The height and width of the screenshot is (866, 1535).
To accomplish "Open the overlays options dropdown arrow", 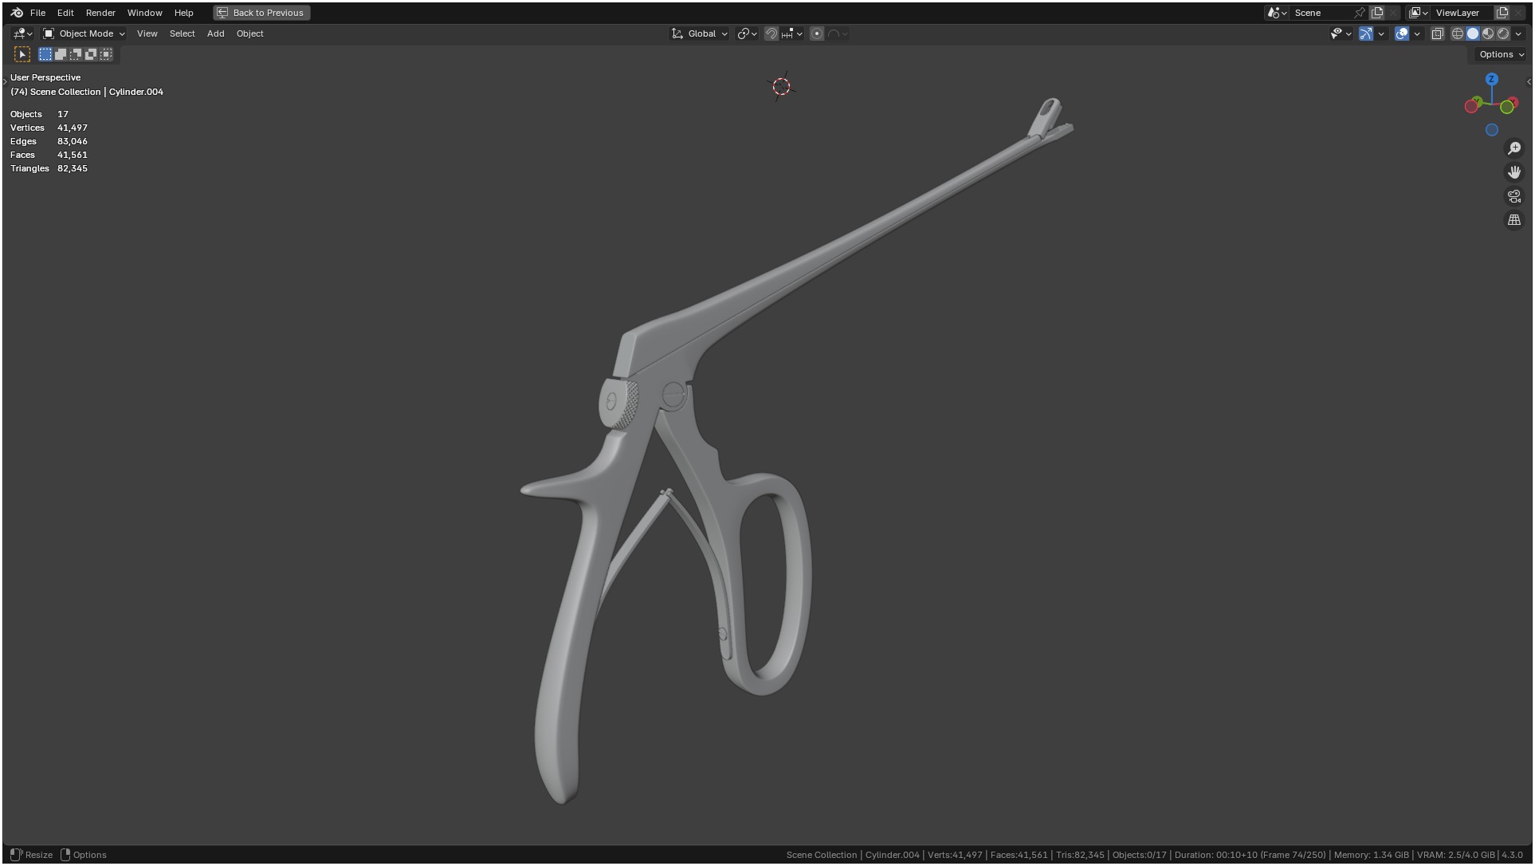I will pyautogui.click(x=1417, y=33).
